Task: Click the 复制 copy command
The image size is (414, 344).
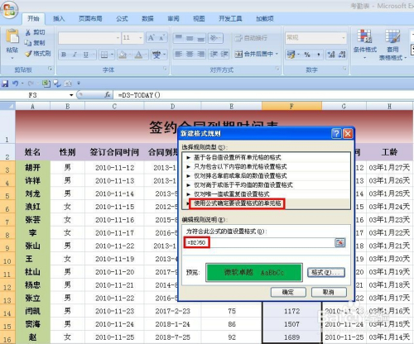Action: pos(35,43)
